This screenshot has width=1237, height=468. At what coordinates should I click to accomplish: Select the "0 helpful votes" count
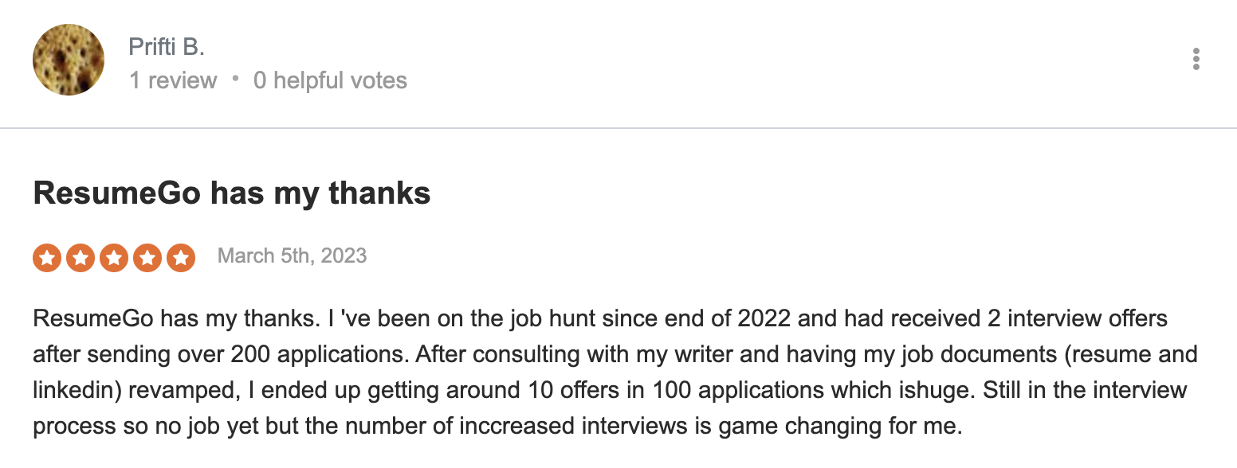pos(330,80)
